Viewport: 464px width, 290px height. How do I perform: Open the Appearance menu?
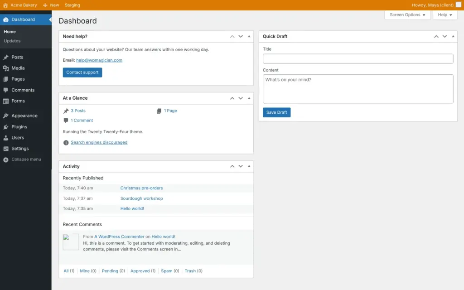[x=26, y=116]
